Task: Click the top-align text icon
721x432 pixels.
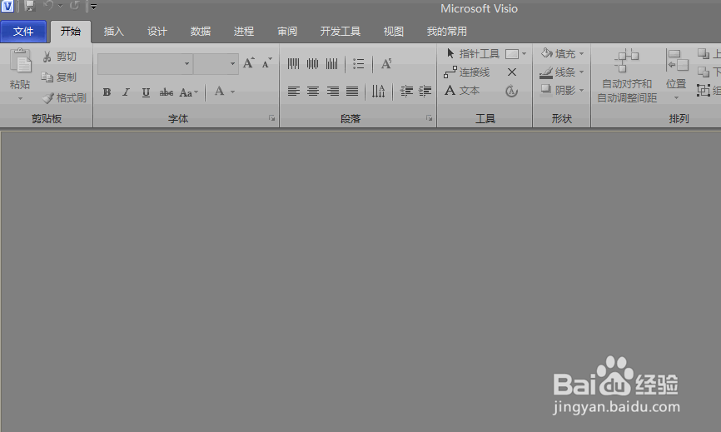Action: point(293,63)
